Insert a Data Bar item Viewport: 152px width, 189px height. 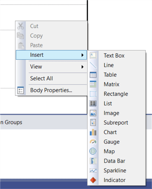pyautogui.click(x=115, y=161)
